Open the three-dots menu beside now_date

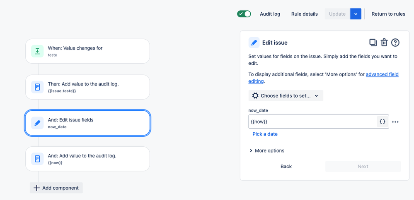click(x=395, y=122)
